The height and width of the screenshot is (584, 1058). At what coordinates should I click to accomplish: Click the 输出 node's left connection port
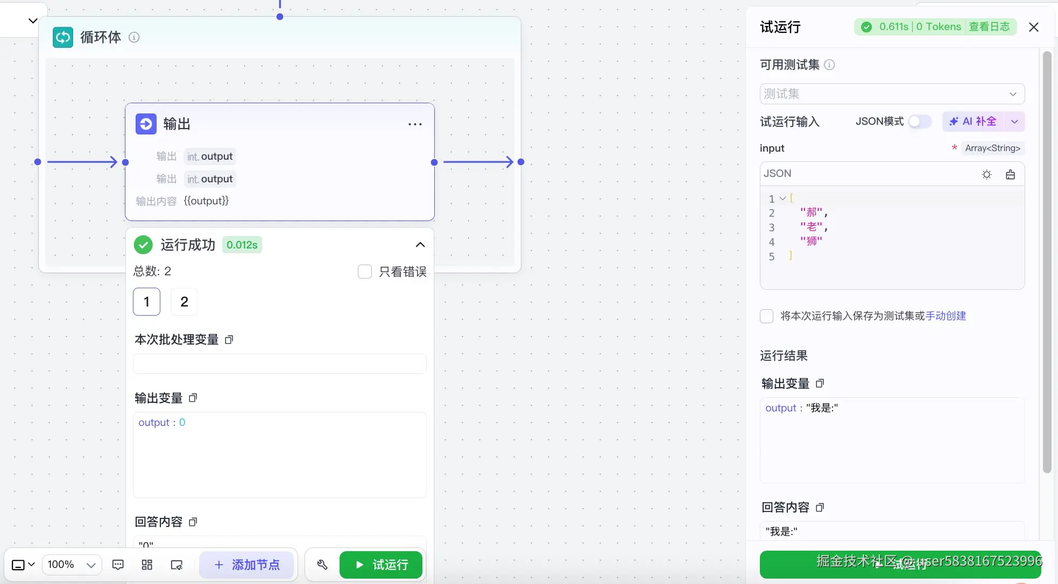click(125, 162)
